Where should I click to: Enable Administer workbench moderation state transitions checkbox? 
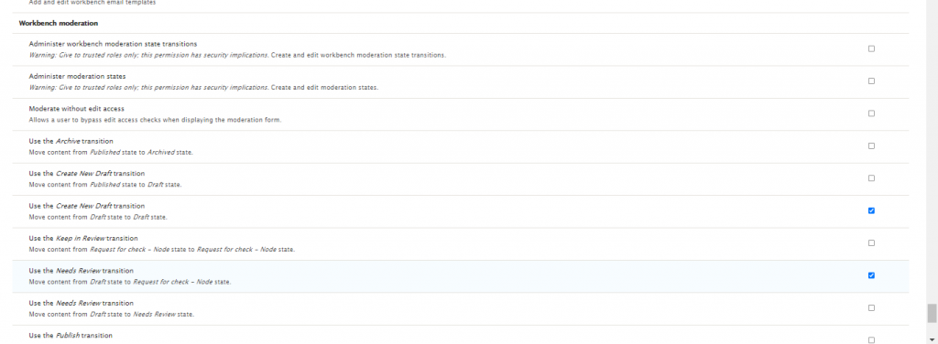(871, 49)
